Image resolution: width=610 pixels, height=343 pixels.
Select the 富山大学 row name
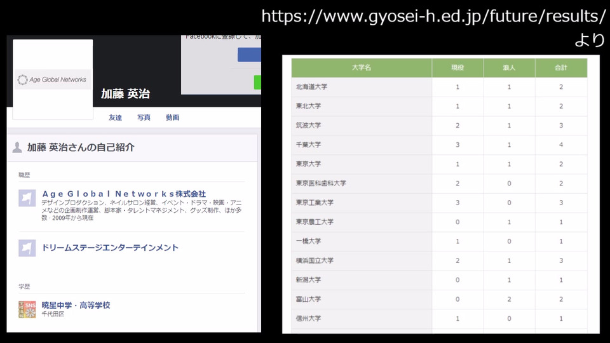(x=309, y=299)
